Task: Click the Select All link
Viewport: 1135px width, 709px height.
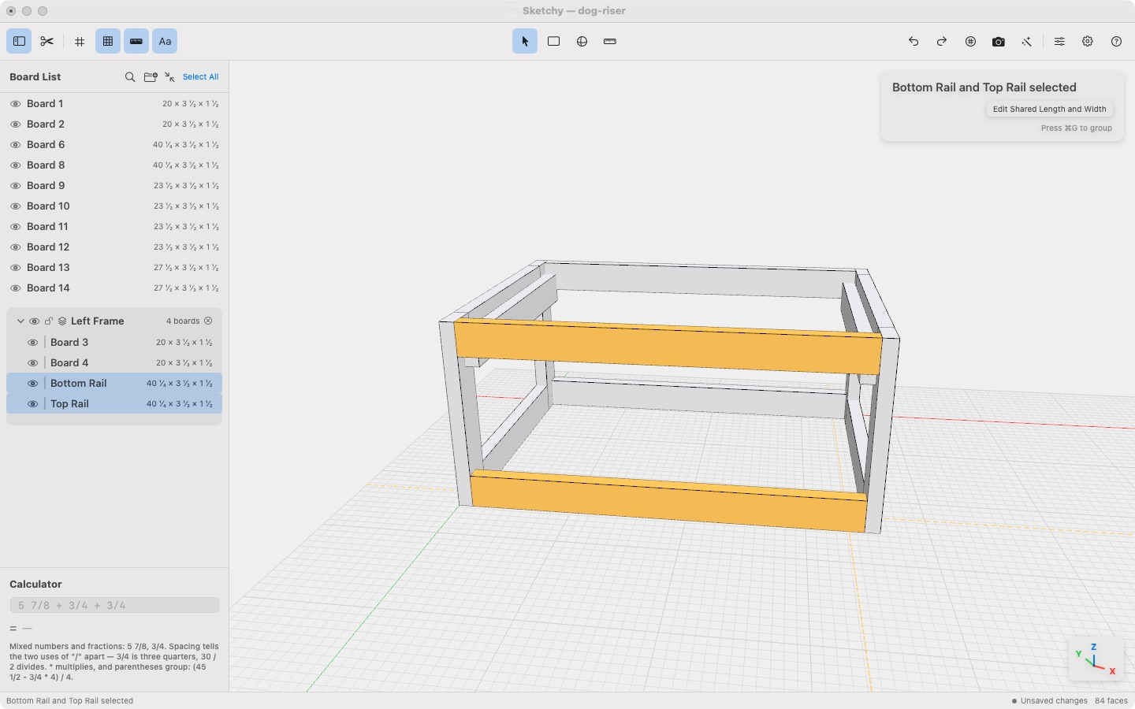Action: tap(200, 76)
